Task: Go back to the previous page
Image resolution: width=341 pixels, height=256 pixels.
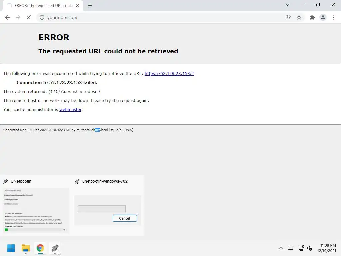Action: tap(7, 17)
